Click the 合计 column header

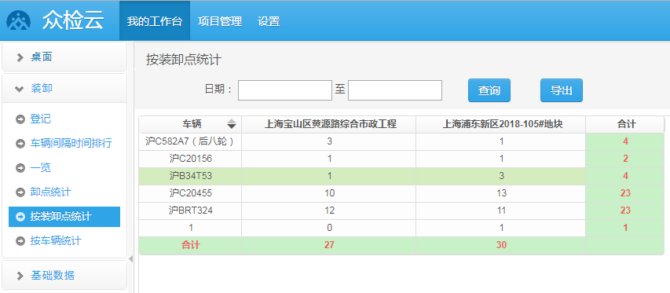(x=625, y=124)
